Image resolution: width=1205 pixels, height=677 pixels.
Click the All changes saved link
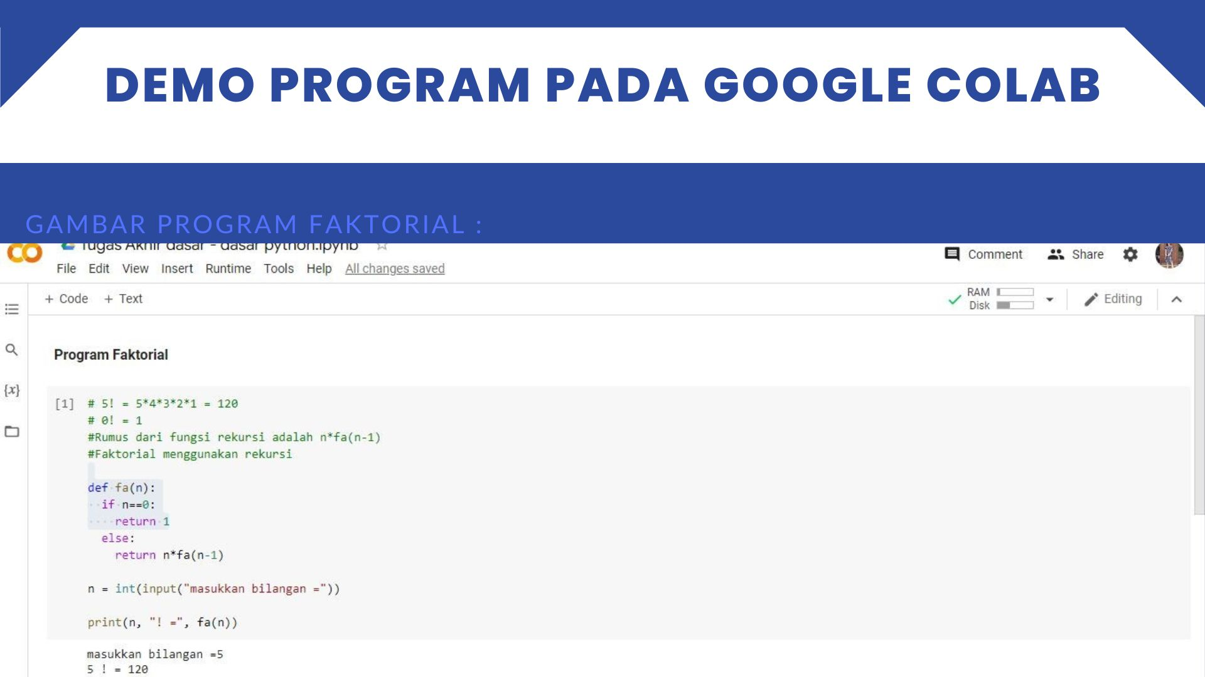click(395, 268)
